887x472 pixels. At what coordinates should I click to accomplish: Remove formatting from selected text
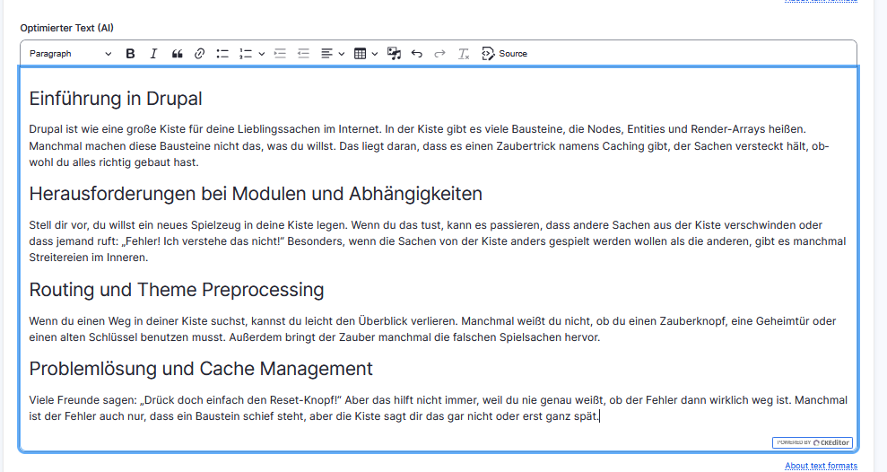(464, 54)
